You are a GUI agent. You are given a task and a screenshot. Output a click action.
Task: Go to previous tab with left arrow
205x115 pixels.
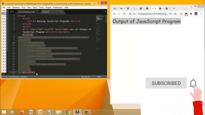11,12
